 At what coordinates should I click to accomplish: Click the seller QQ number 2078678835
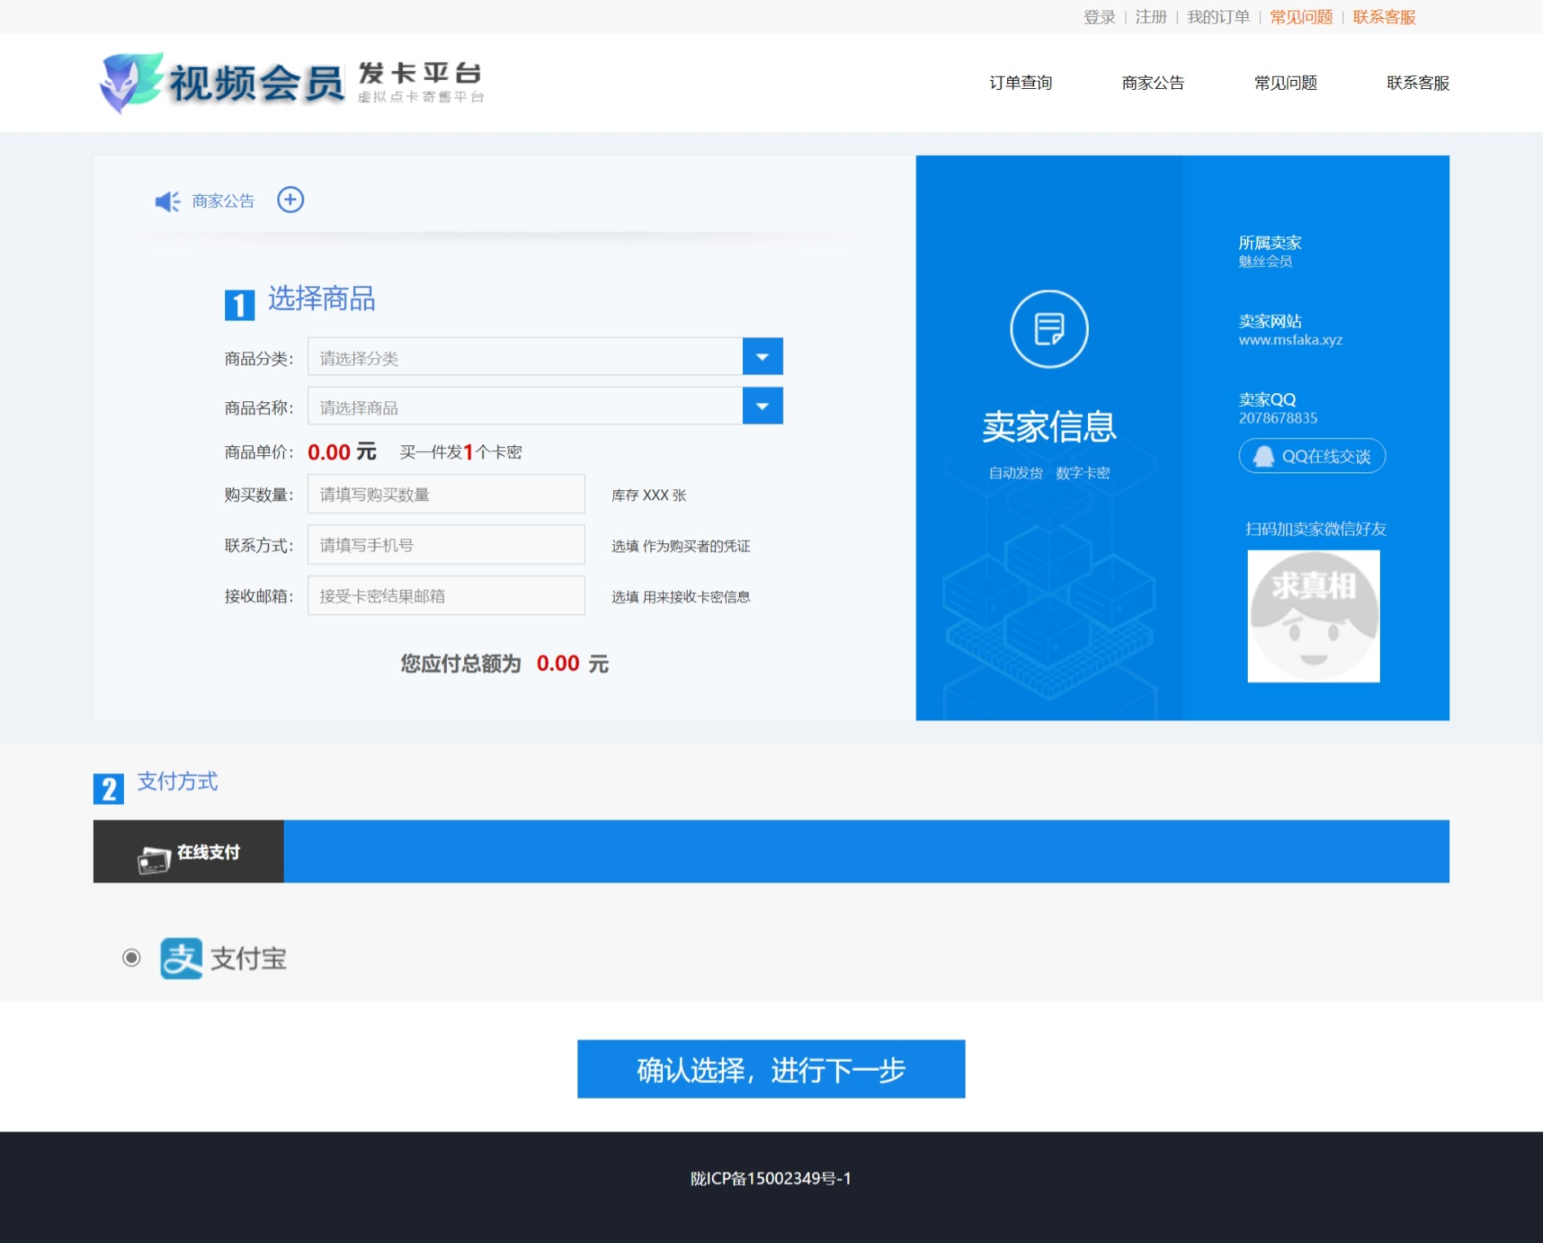pos(1278,418)
